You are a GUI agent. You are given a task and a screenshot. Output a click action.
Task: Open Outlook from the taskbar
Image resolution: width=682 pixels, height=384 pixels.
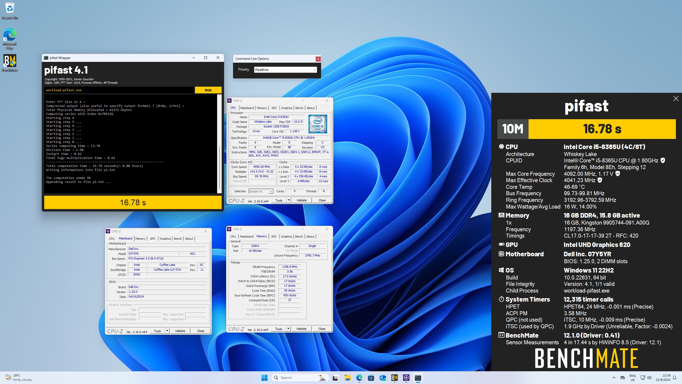[x=383, y=378]
